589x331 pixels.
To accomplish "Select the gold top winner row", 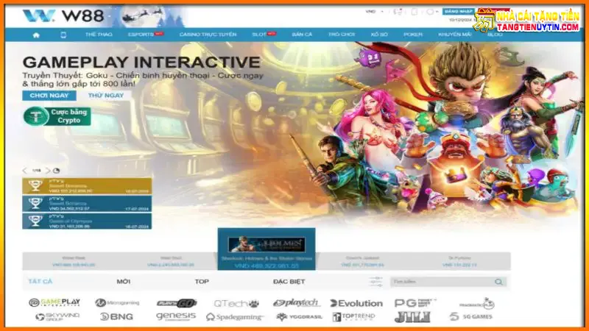I will click(87, 186).
